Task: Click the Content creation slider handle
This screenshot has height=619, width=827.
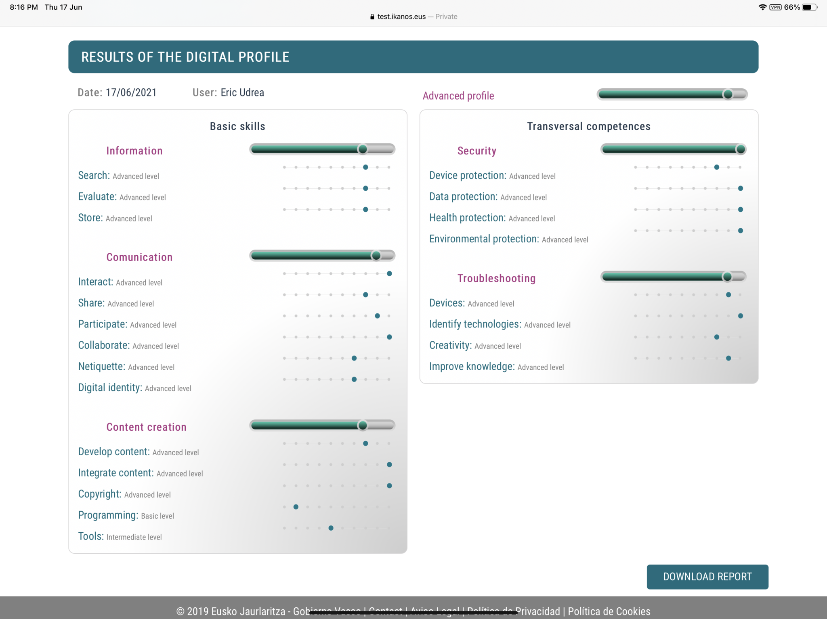Action: (363, 425)
